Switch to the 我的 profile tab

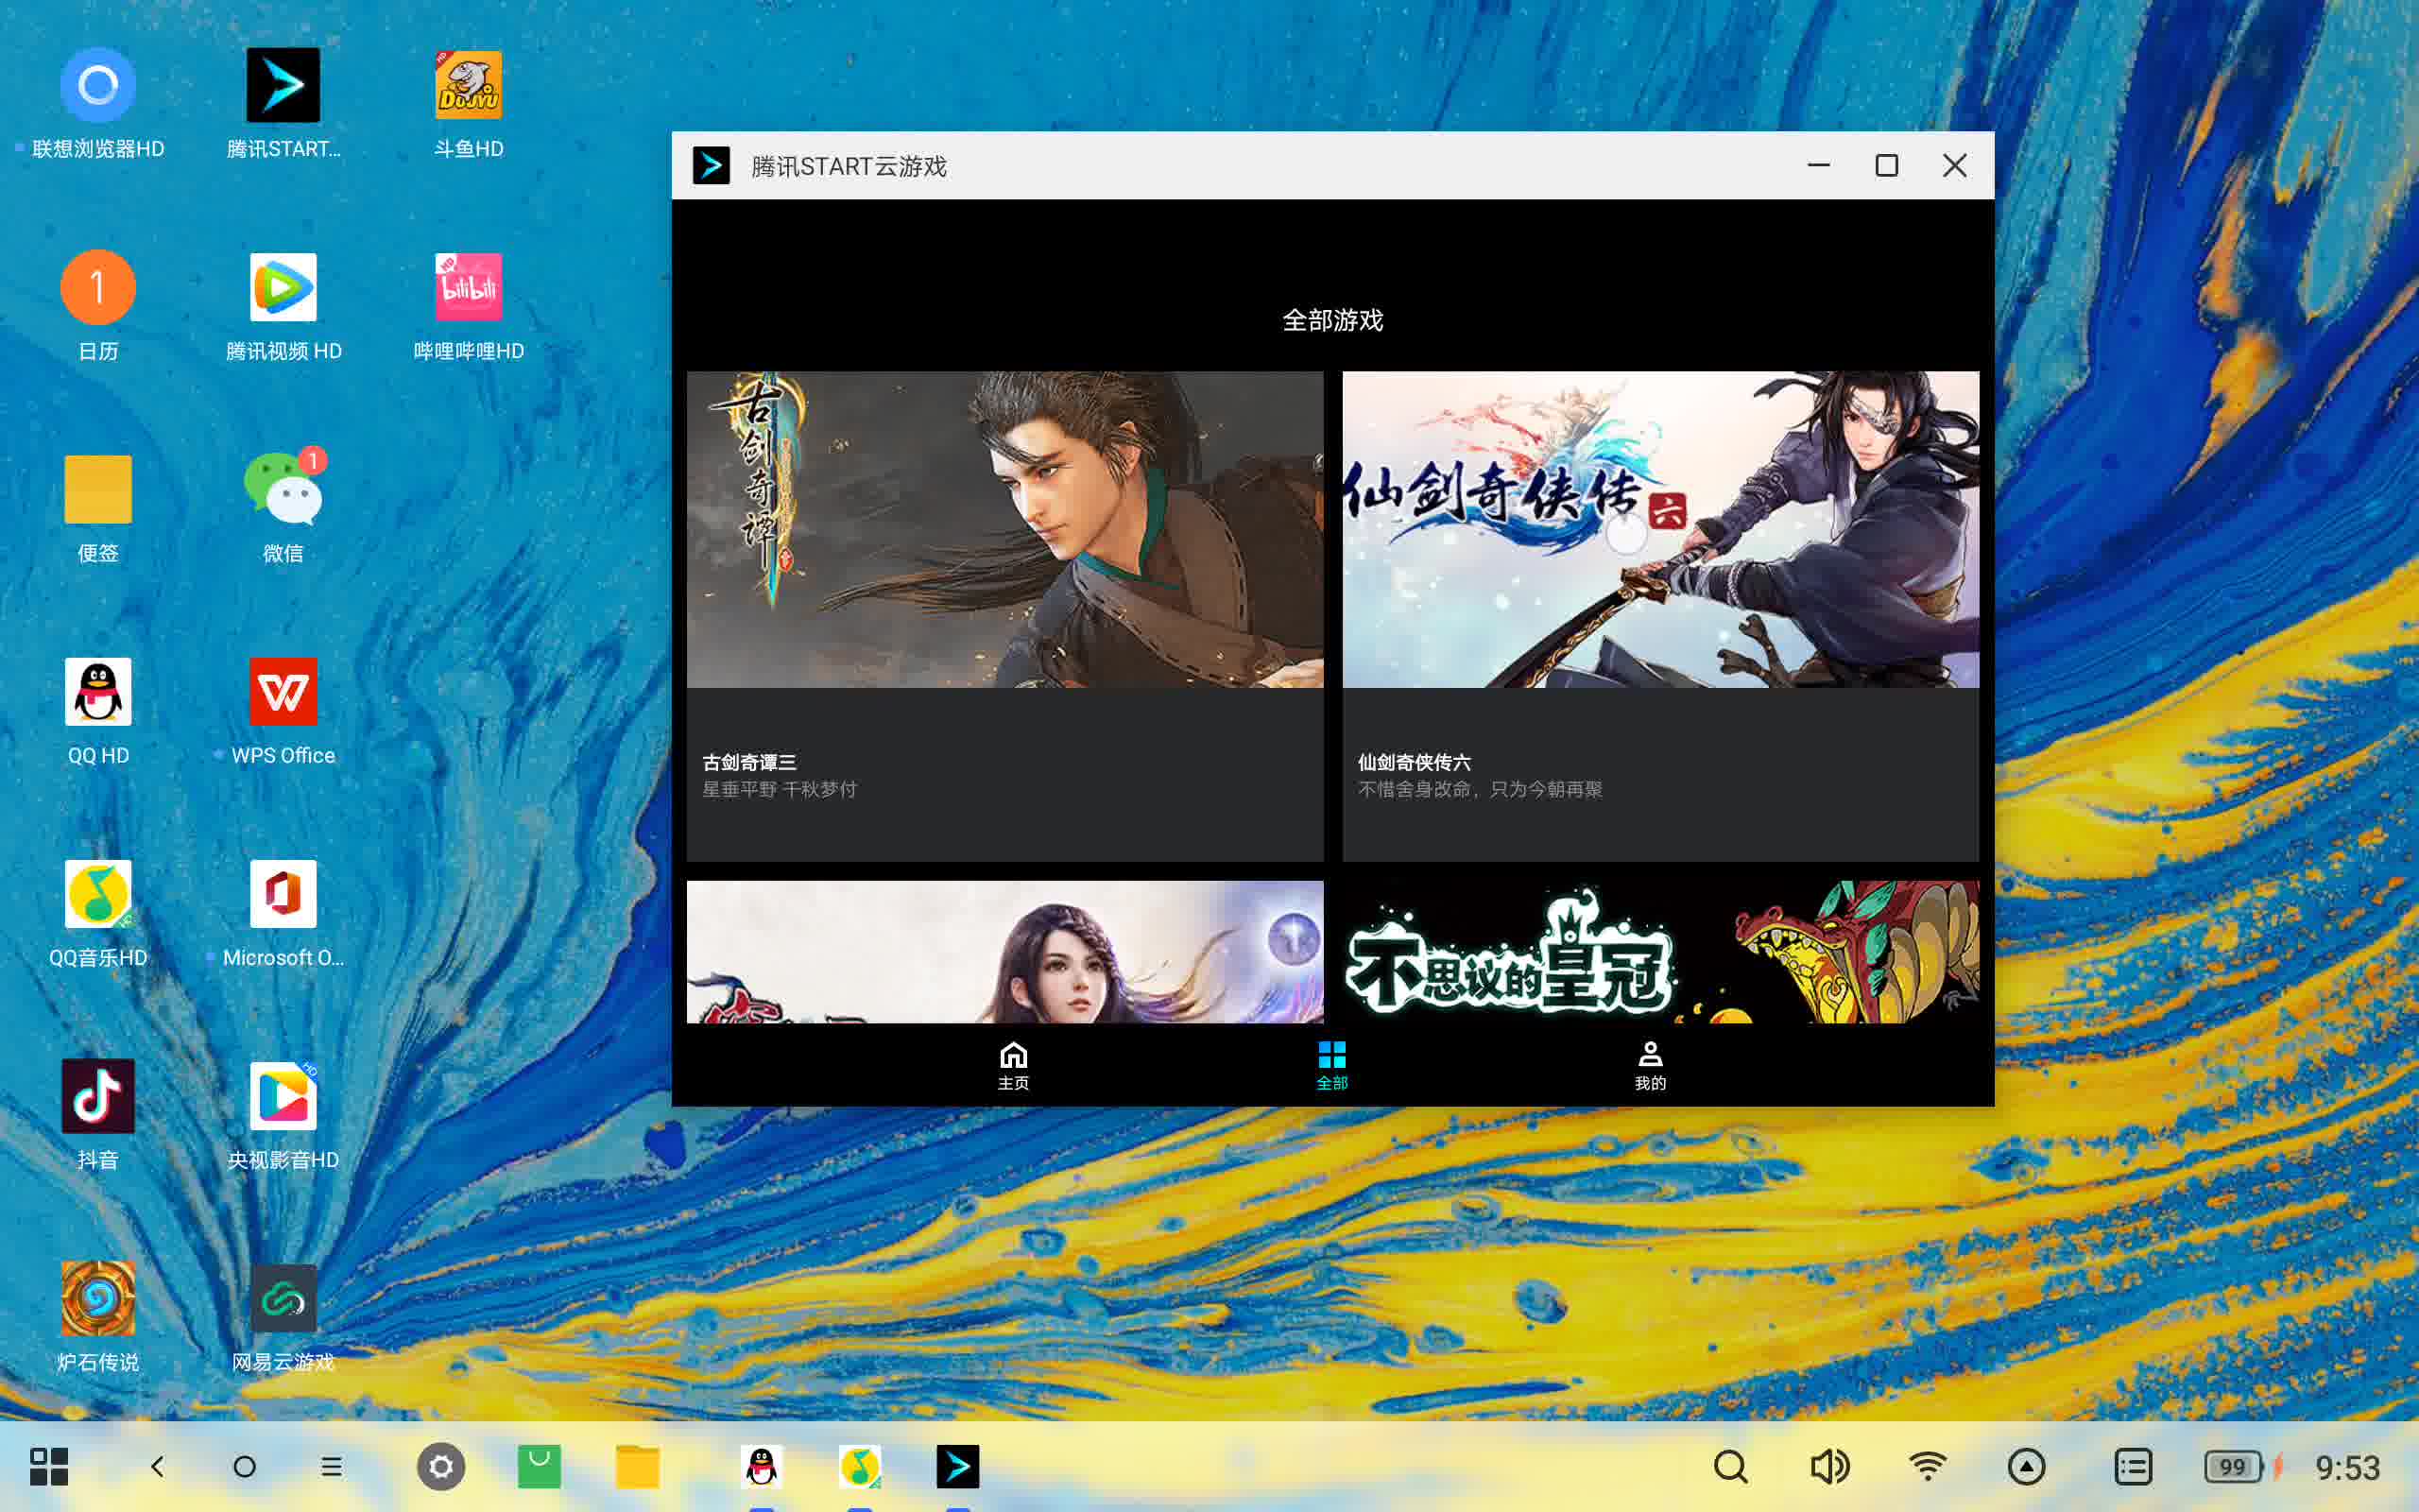pos(1649,1065)
